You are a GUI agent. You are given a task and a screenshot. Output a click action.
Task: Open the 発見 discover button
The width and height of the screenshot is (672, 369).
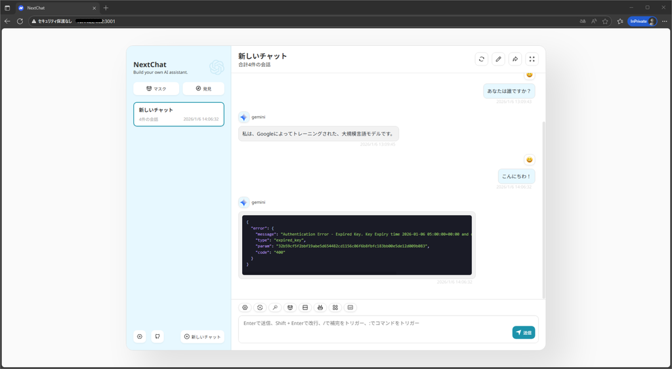203,88
